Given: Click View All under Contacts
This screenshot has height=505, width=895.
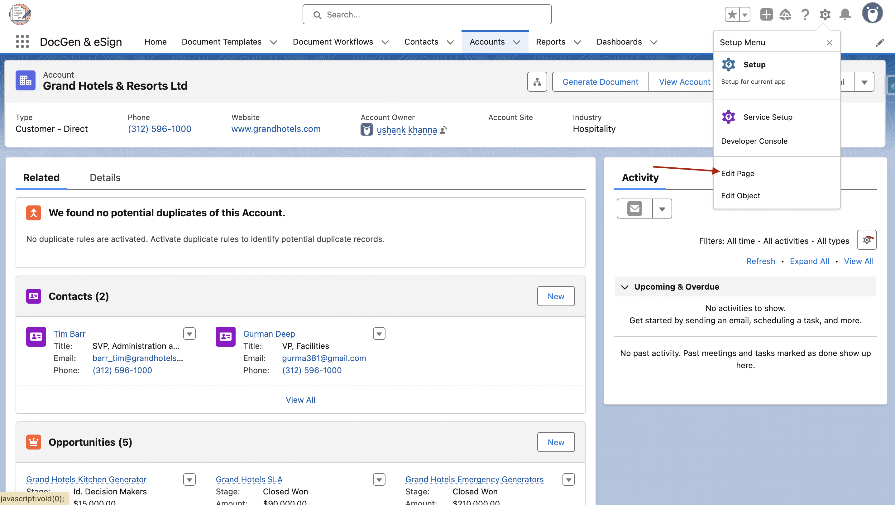Looking at the screenshot, I should click(300, 400).
